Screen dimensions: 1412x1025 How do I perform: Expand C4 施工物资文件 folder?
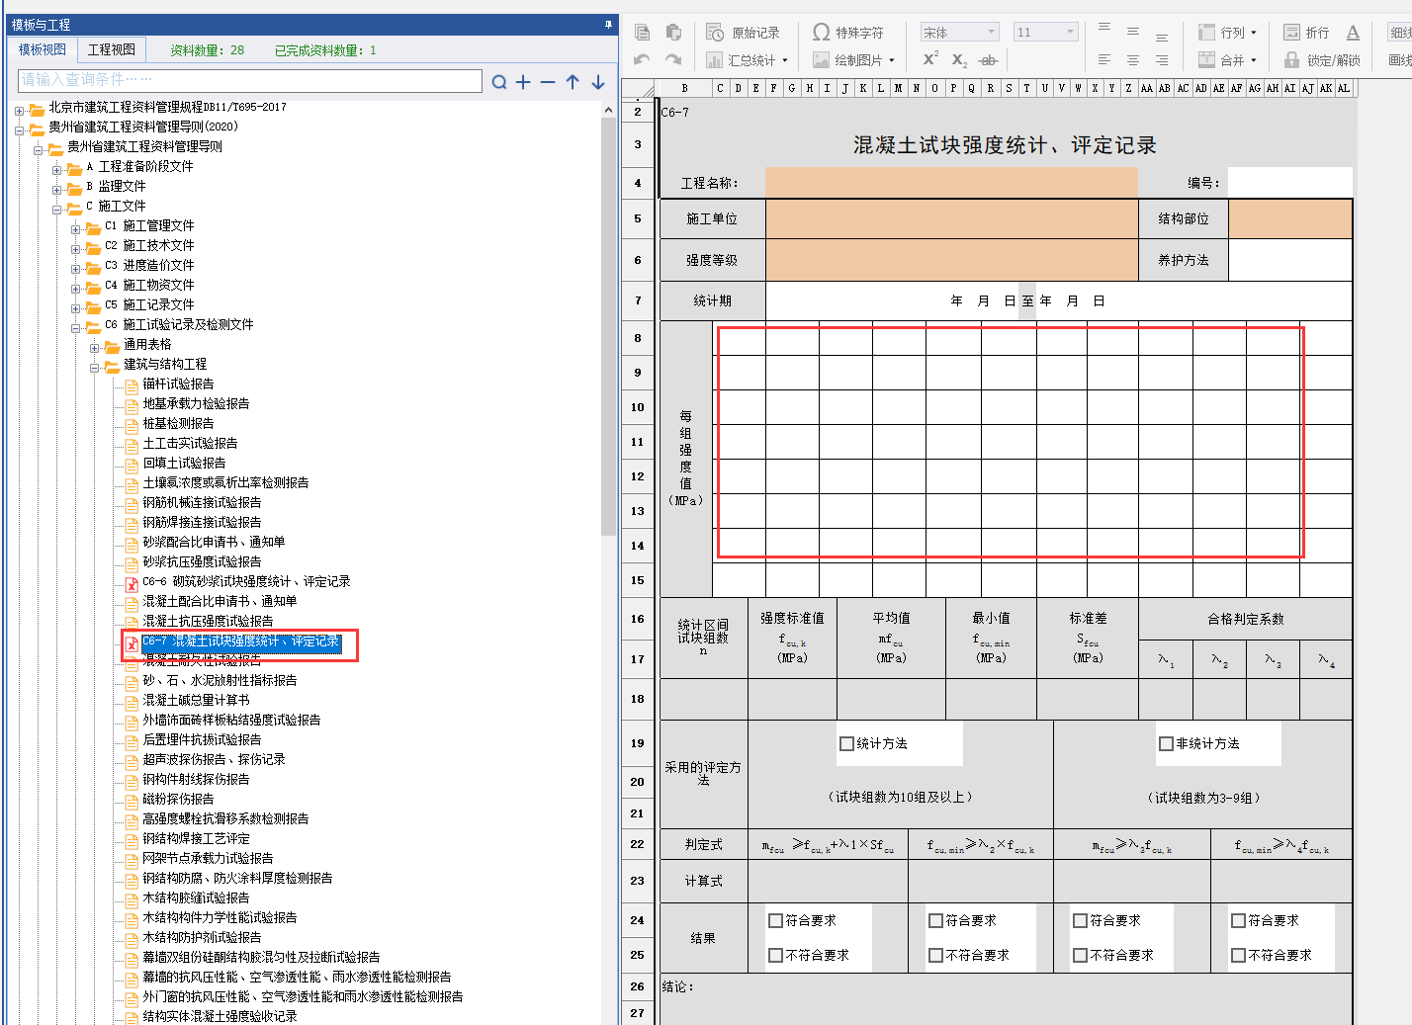(75, 288)
